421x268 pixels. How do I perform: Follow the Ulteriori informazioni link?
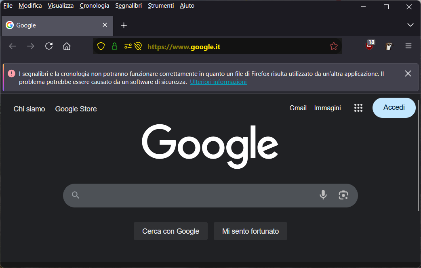click(218, 82)
